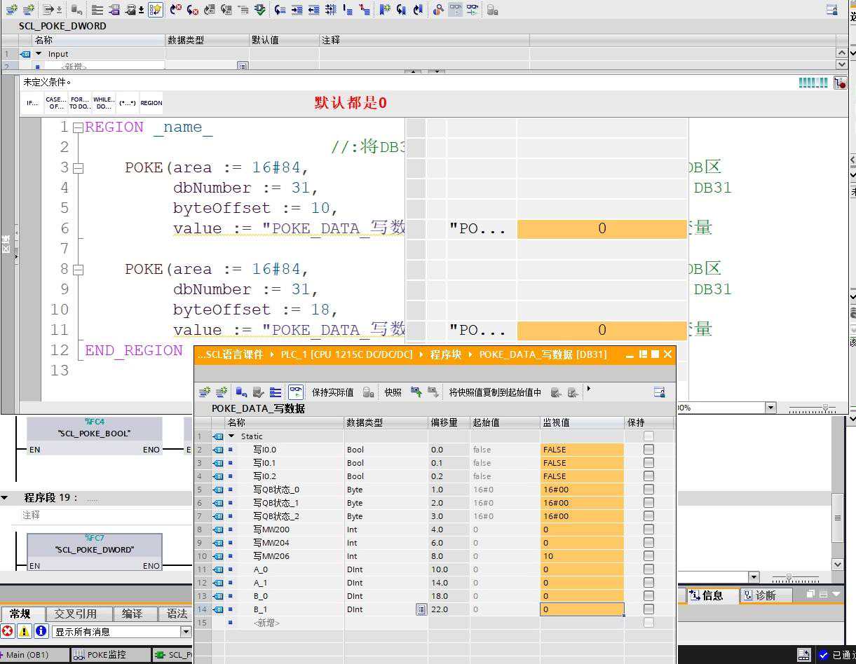Collapse the Input section in interface table
This screenshot has width=856, height=664.
tap(39, 54)
